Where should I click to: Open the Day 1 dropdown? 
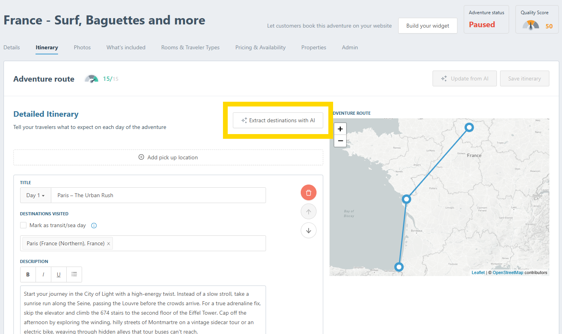tap(36, 195)
